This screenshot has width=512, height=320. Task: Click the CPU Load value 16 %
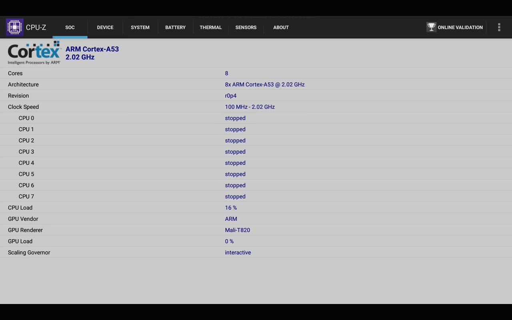pyautogui.click(x=231, y=208)
